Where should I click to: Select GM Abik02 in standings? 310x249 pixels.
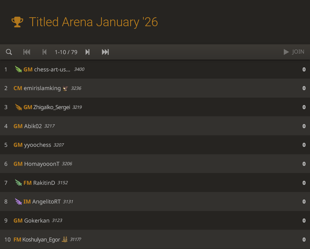(33, 126)
